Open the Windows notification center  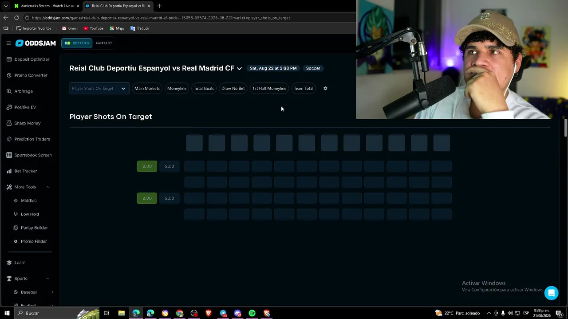click(x=560, y=313)
